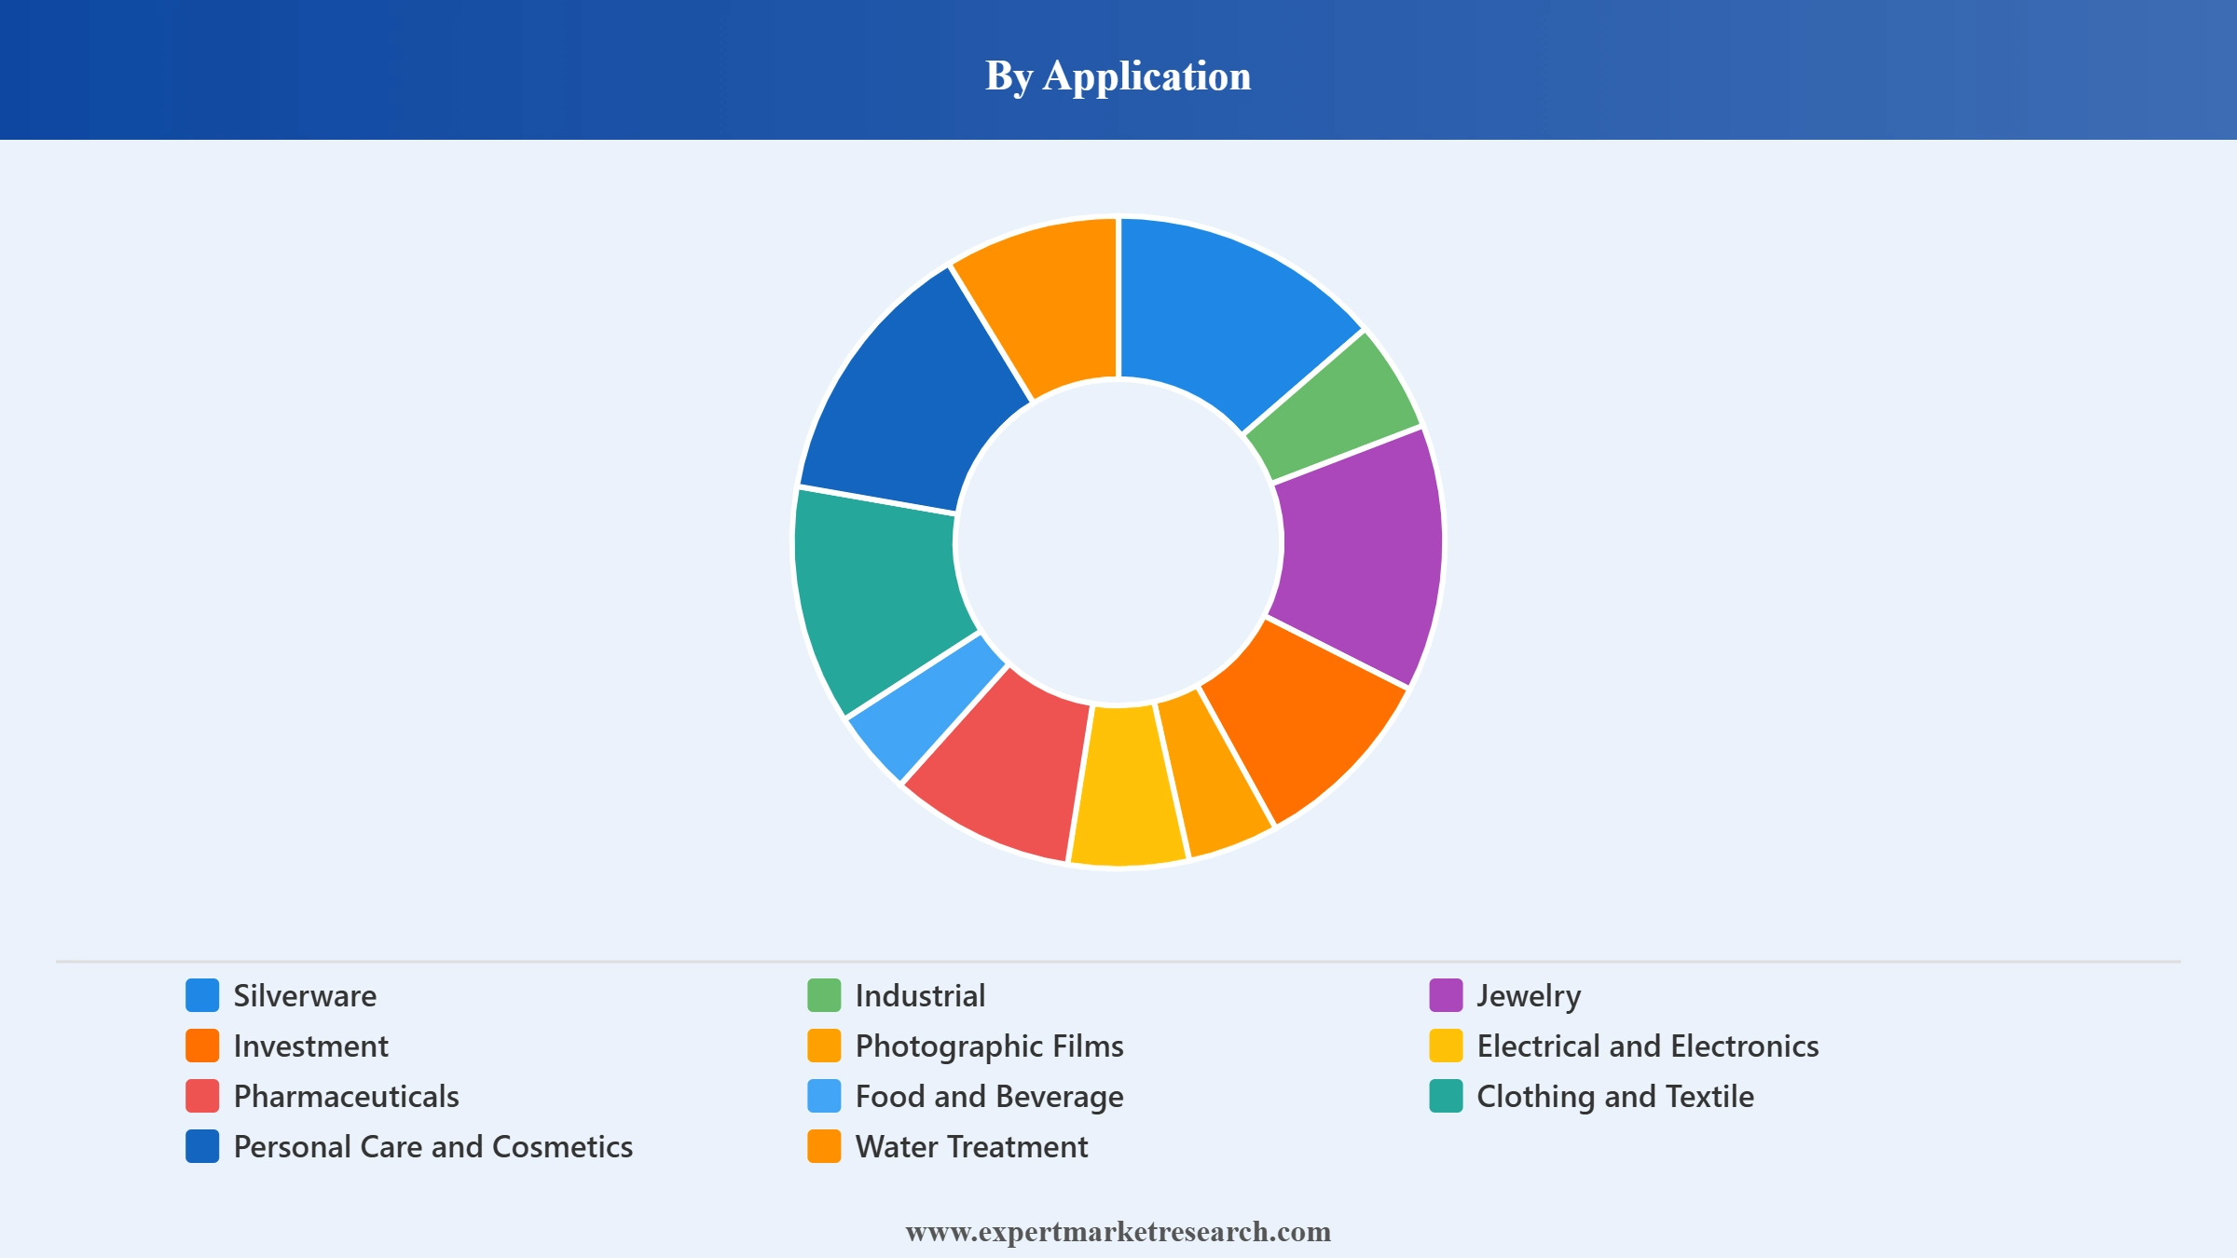
Task: Click the Industrial legend color swatch
Action: point(824,995)
